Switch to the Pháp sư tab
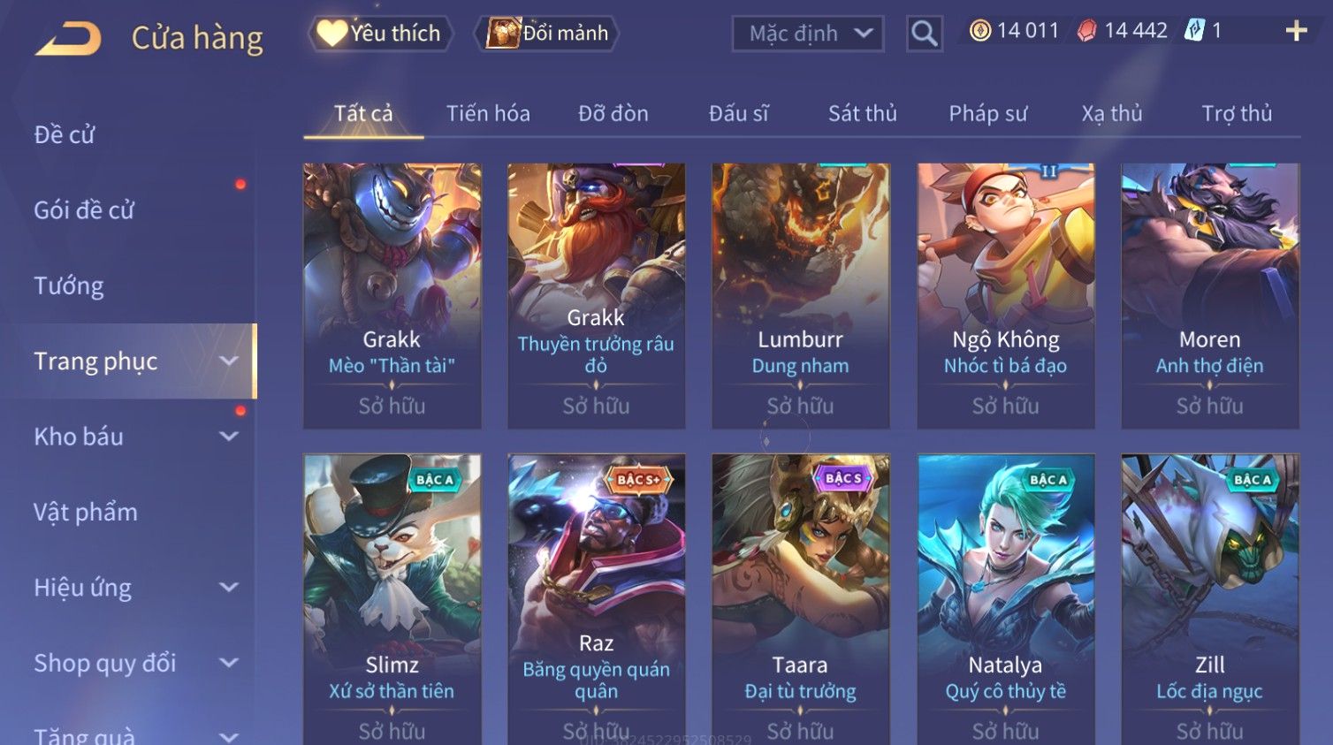Image resolution: width=1333 pixels, height=745 pixels. [x=987, y=113]
